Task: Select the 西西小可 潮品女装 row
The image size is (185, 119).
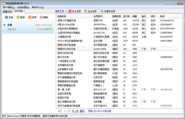Action: pos(117,21)
